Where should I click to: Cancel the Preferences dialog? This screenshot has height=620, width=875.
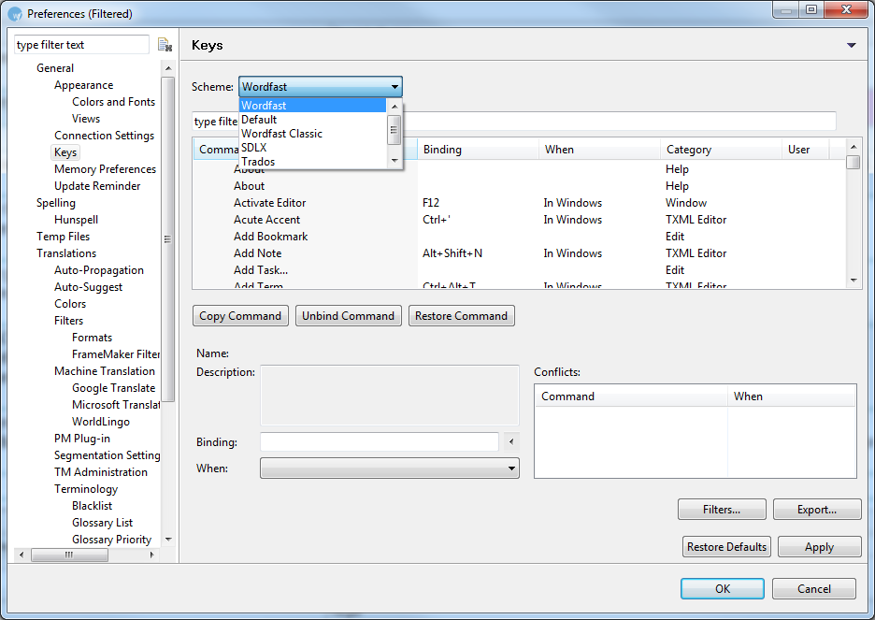click(x=814, y=589)
